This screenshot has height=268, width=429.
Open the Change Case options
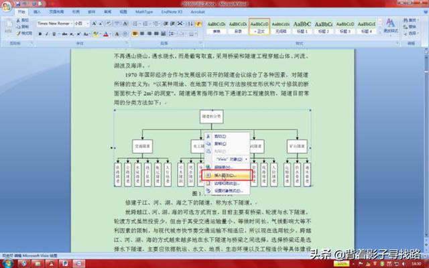tap(86, 34)
